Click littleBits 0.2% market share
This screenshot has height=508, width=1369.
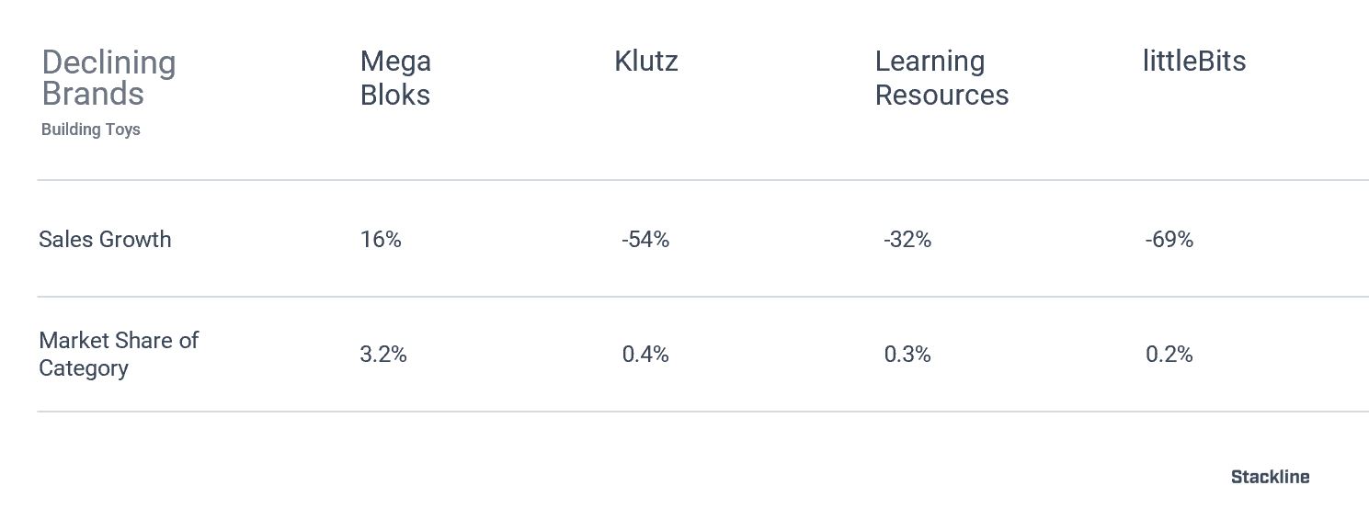pos(1169,355)
